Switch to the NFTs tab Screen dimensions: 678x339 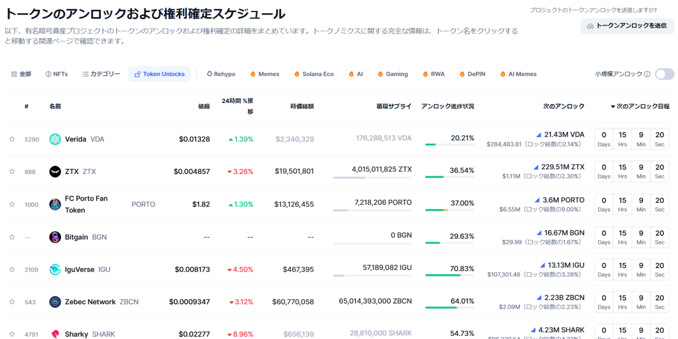pos(56,74)
